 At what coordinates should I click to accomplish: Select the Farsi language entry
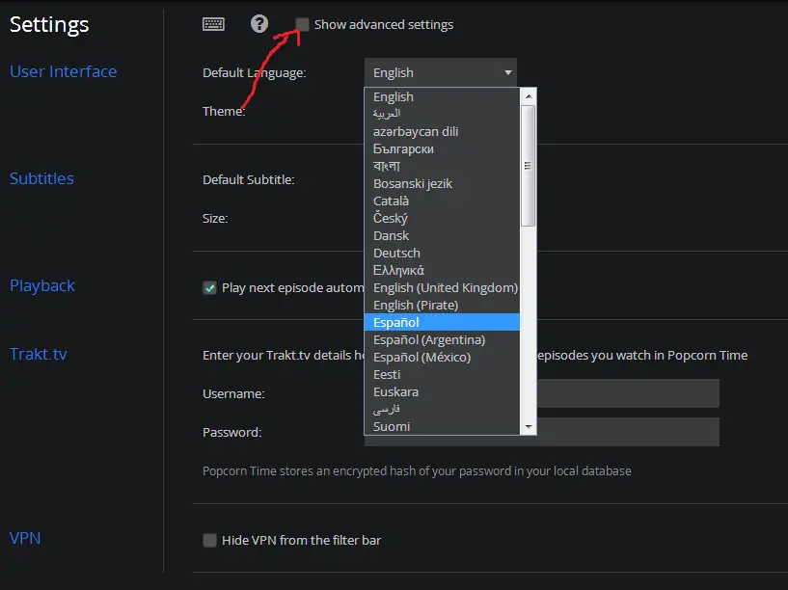442,409
